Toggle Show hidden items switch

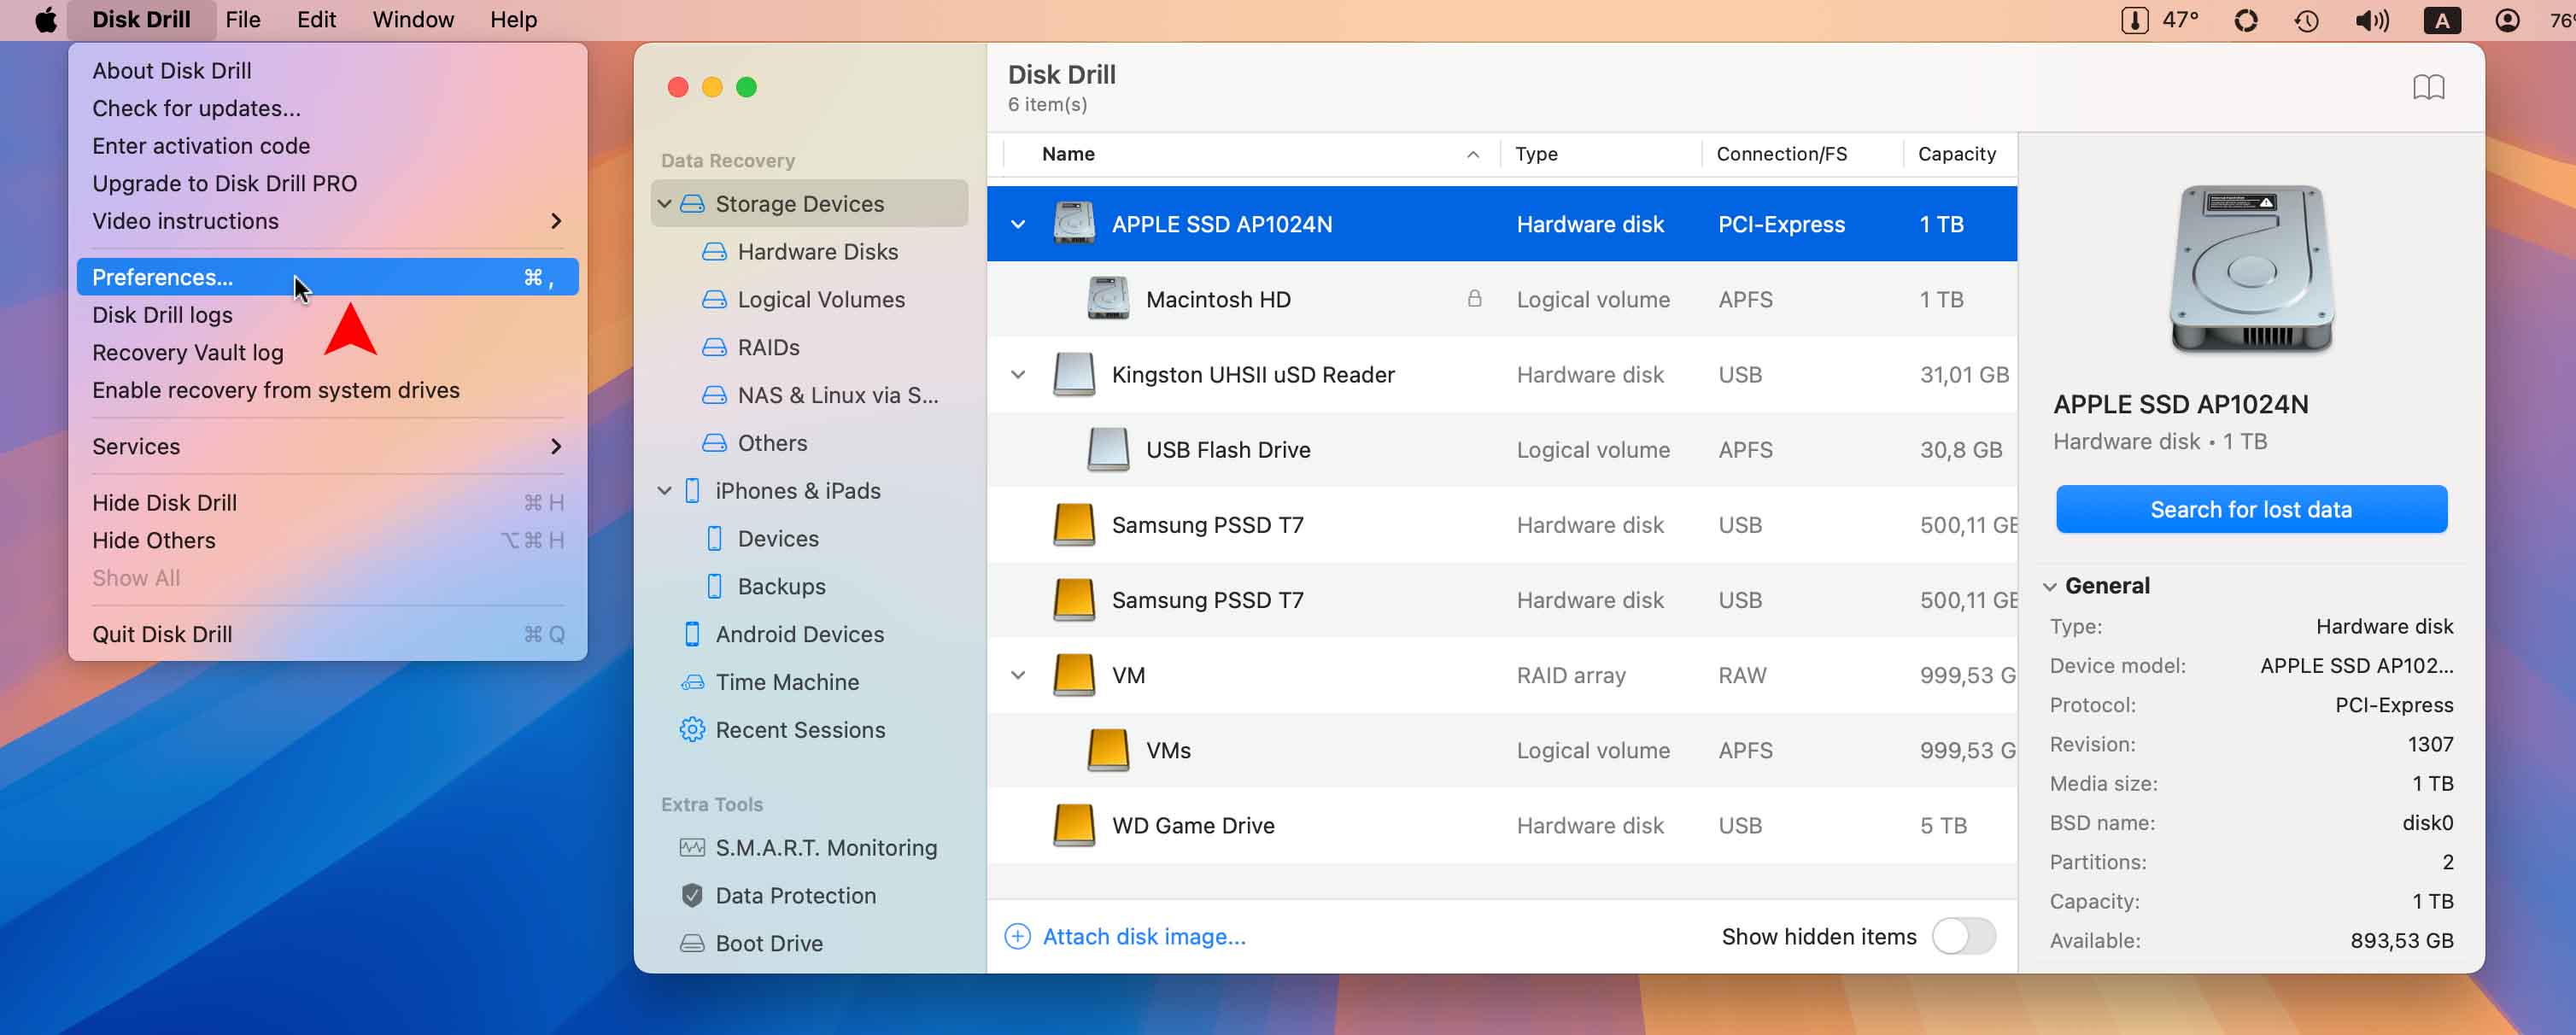pos(1963,936)
